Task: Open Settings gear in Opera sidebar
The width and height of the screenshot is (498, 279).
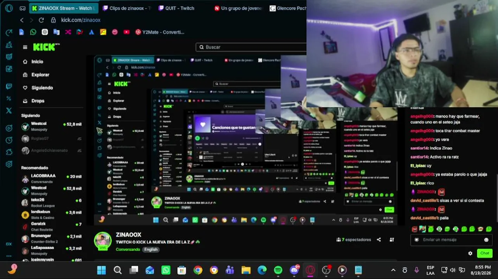Action: (x=9, y=164)
